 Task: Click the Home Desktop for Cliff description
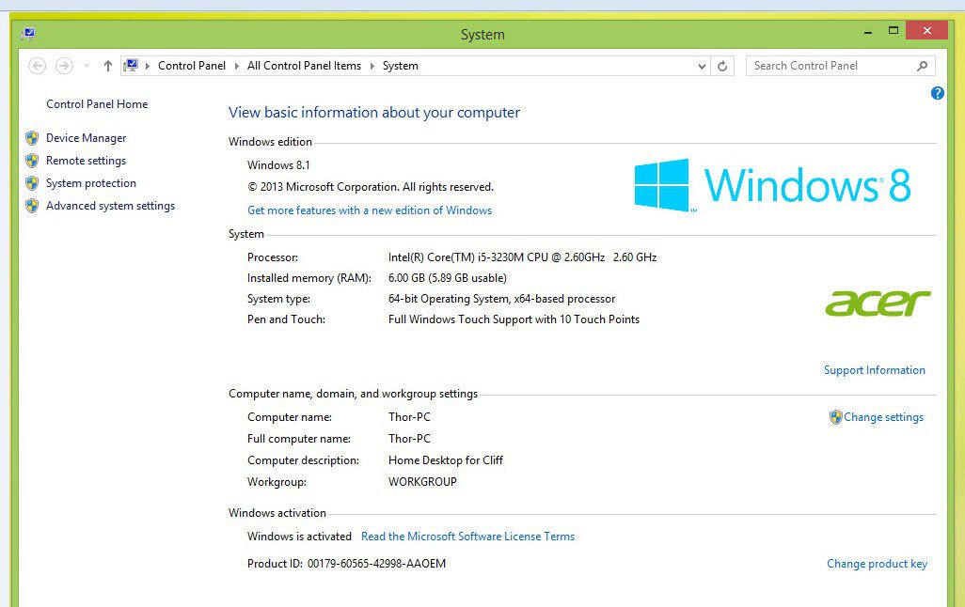click(446, 460)
